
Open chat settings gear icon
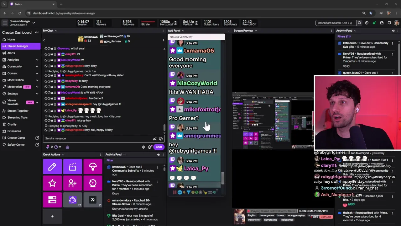tap(149, 147)
